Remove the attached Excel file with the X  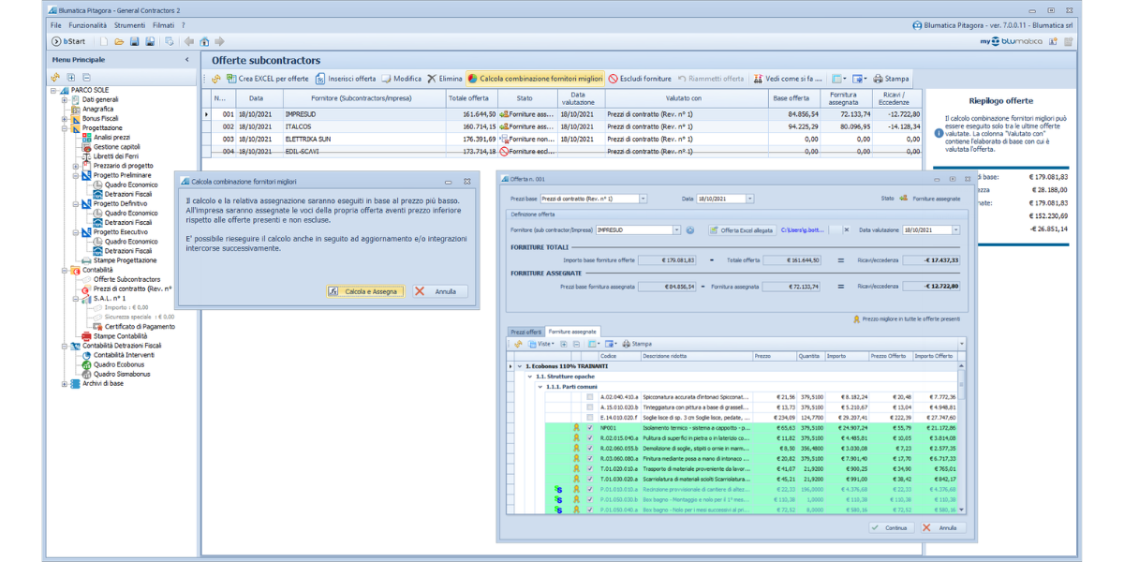(847, 229)
